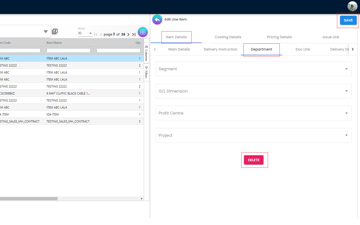
Task: Select the TESTING_SALES_MH_CONTRACT item name cell
Action: [x=68, y=121]
